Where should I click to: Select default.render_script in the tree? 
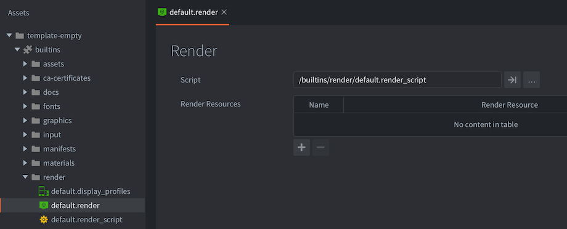point(72,220)
